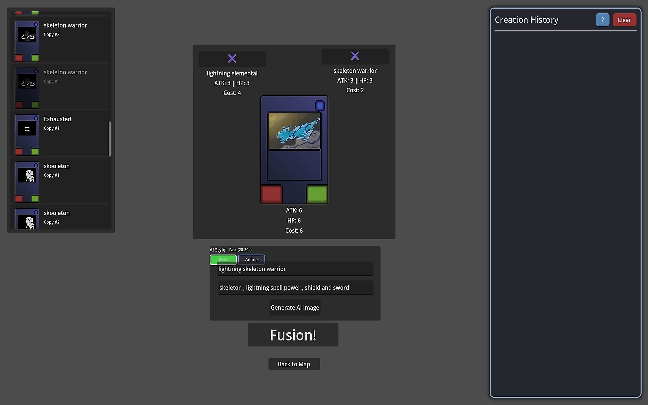Click red attack square on fusion card
This screenshot has width=648, height=405.
pyautogui.click(x=271, y=194)
